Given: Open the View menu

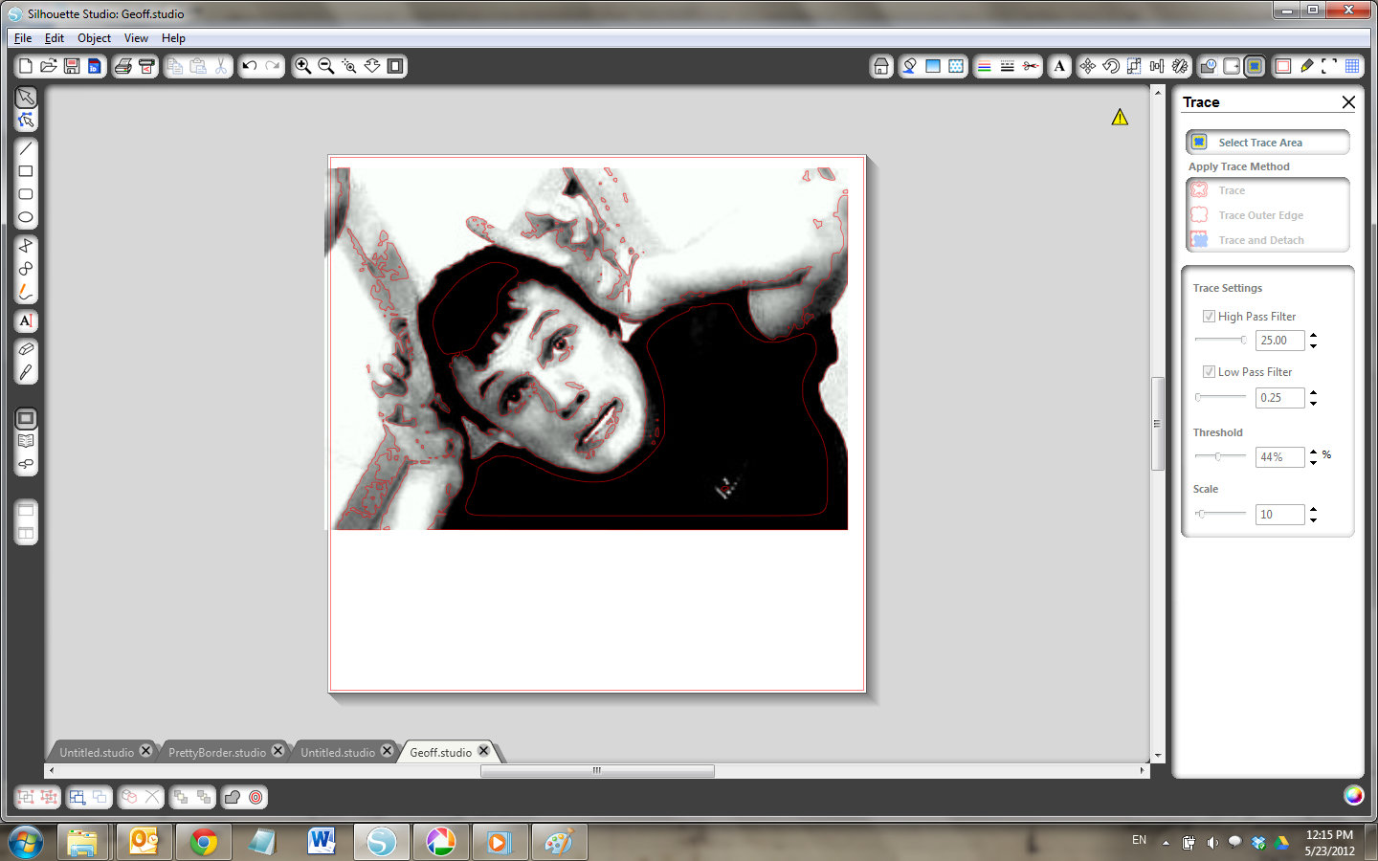Looking at the screenshot, I should pos(136,38).
